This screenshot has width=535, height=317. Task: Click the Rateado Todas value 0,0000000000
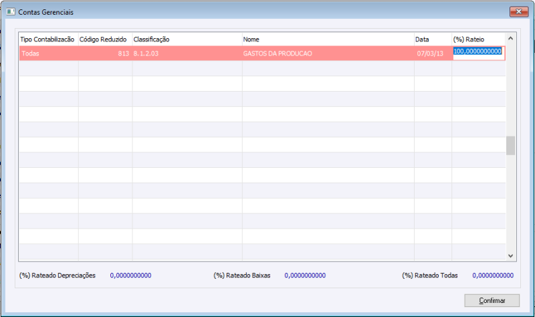click(493, 276)
